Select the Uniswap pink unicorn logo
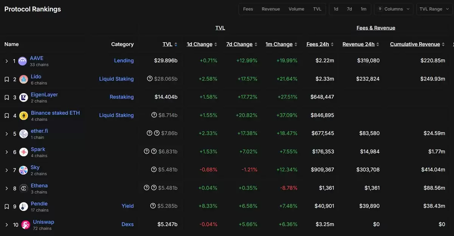The image size is (454, 236). coord(25,224)
